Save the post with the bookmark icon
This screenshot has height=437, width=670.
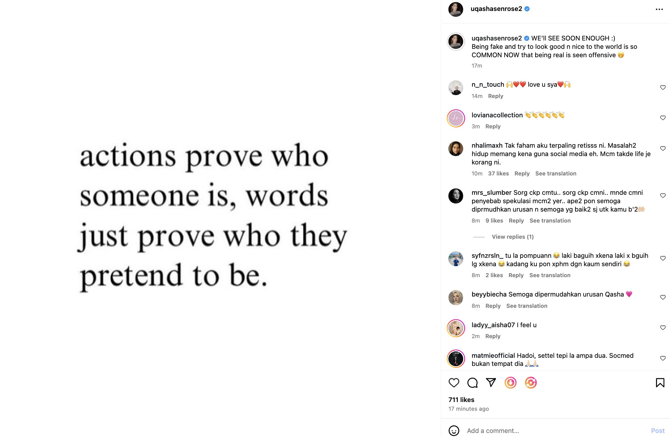[x=660, y=383]
